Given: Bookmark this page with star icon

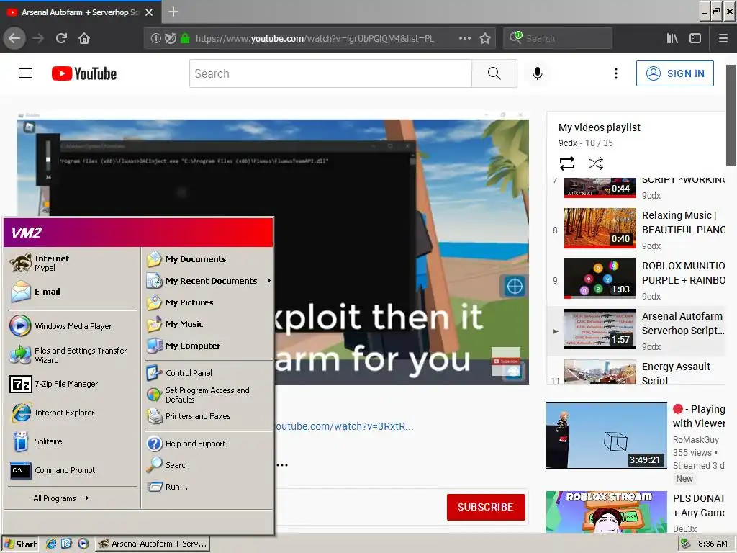Looking at the screenshot, I should point(485,39).
